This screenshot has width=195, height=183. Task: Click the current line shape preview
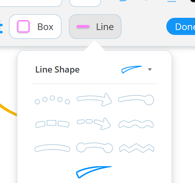[x=131, y=70]
